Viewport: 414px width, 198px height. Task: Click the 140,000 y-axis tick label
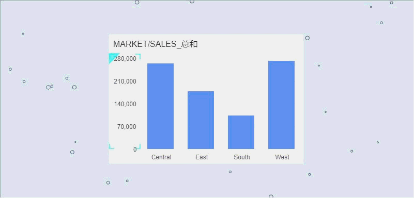125,104
